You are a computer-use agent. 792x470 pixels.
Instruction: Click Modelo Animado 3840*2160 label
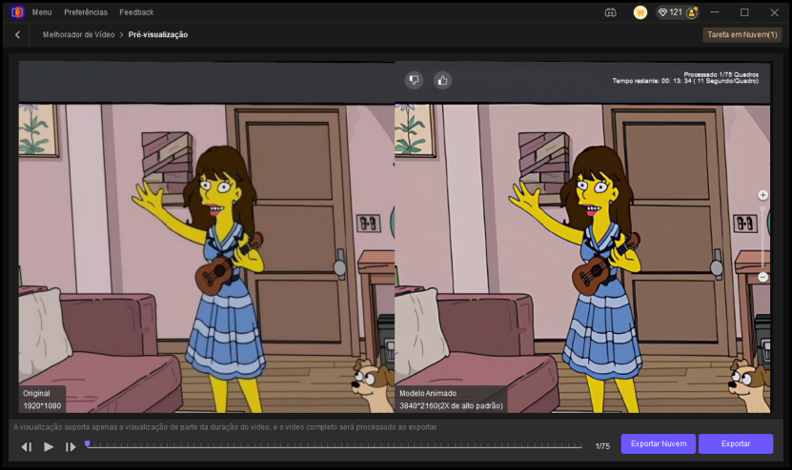(x=451, y=400)
